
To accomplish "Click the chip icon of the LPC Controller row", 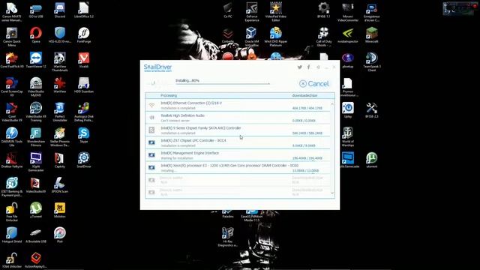I will (x=151, y=142).
